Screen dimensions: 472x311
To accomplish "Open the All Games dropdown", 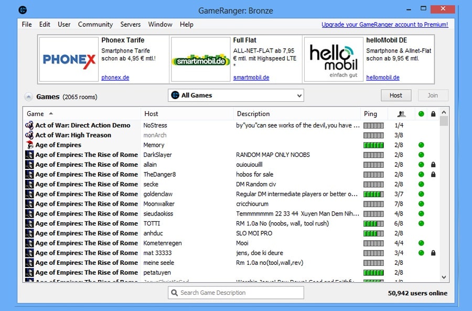I will coord(235,95).
